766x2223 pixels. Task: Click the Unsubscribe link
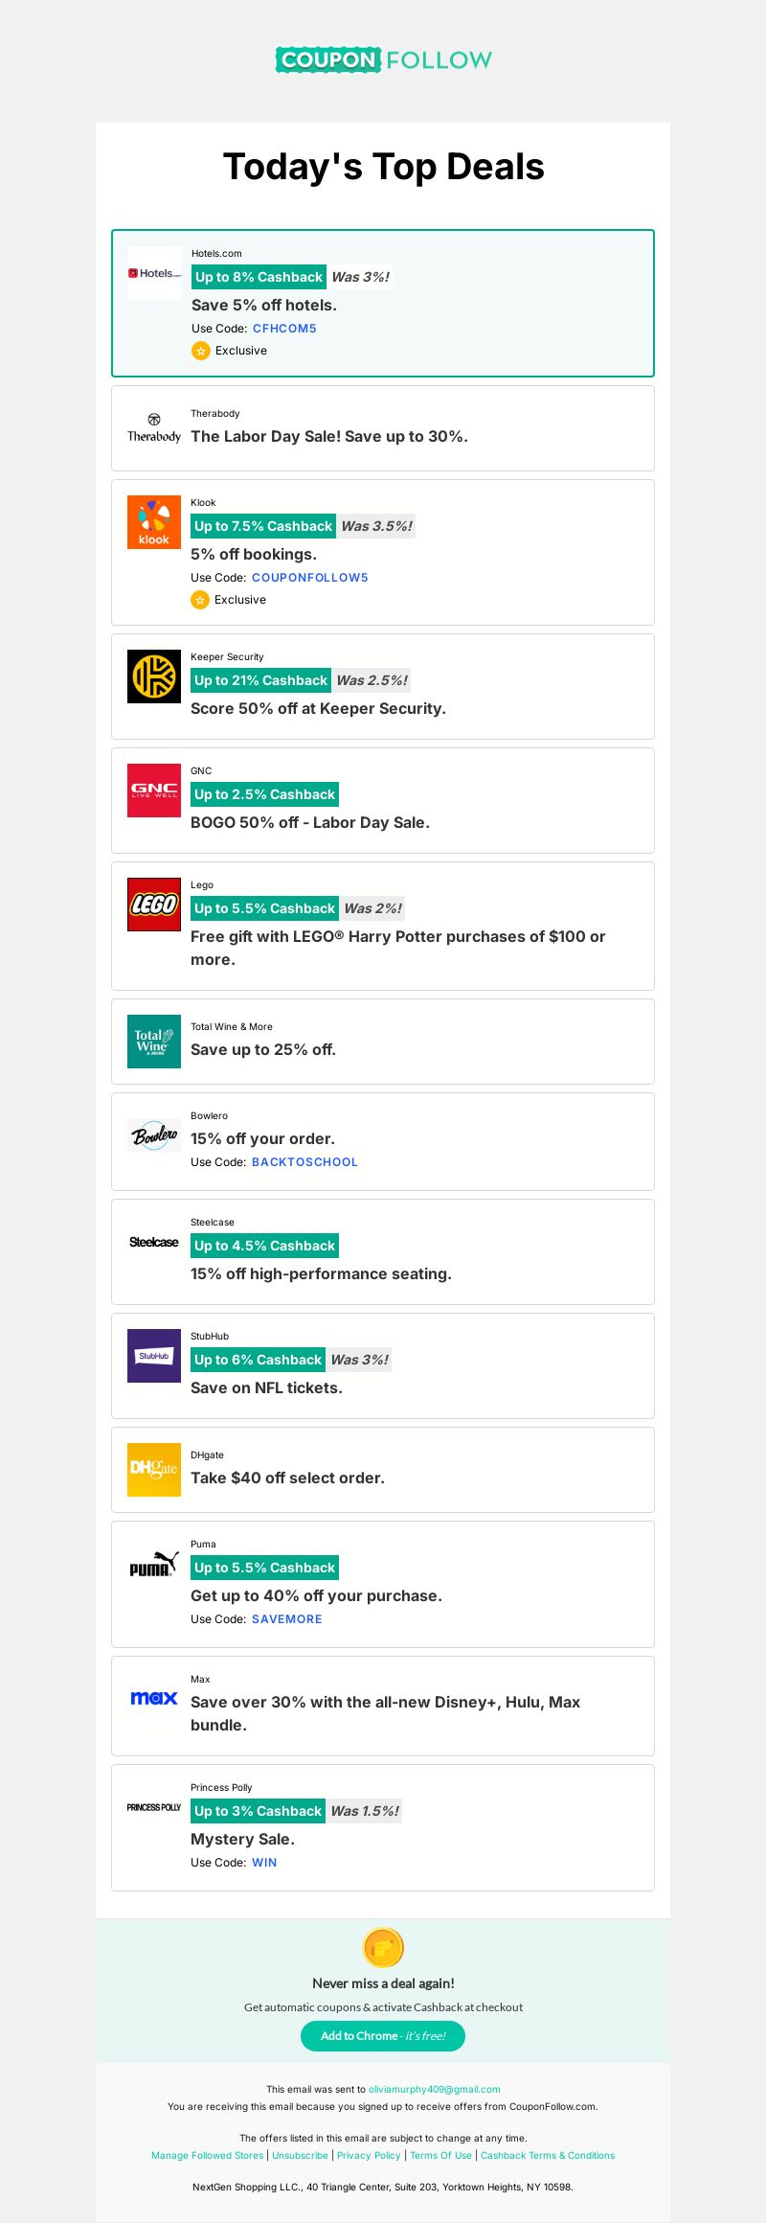[x=300, y=2155]
